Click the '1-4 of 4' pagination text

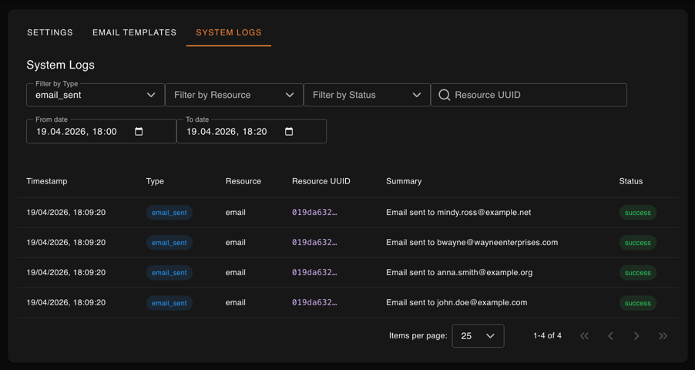[x=547, y=336]
